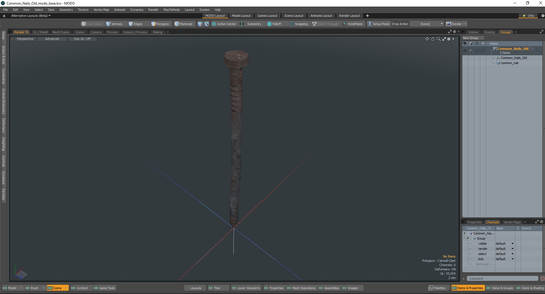545x294 pixels.
Task: Click the Items & Groups button
Action: coord(499,288)
